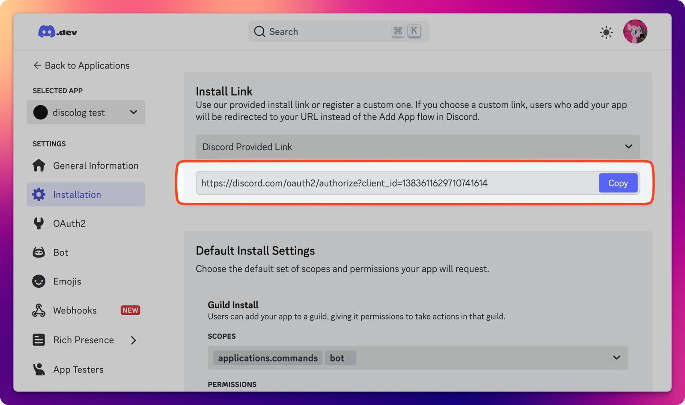Select the Installation gear icon
Screen dimensions: 685x405
(39, 194)
